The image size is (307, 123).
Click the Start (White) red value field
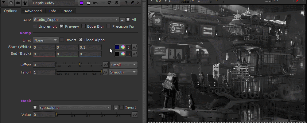44,47
